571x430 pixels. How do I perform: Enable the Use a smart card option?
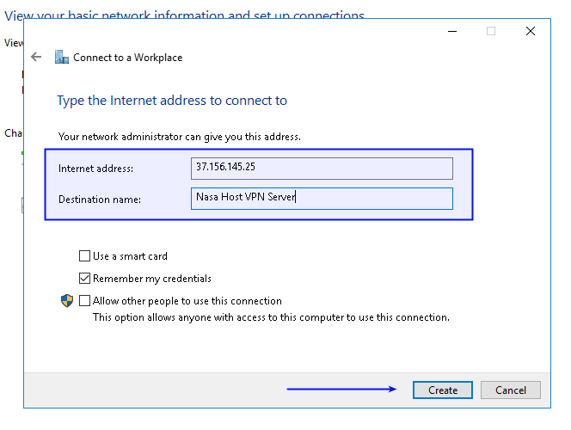(84, 255)
